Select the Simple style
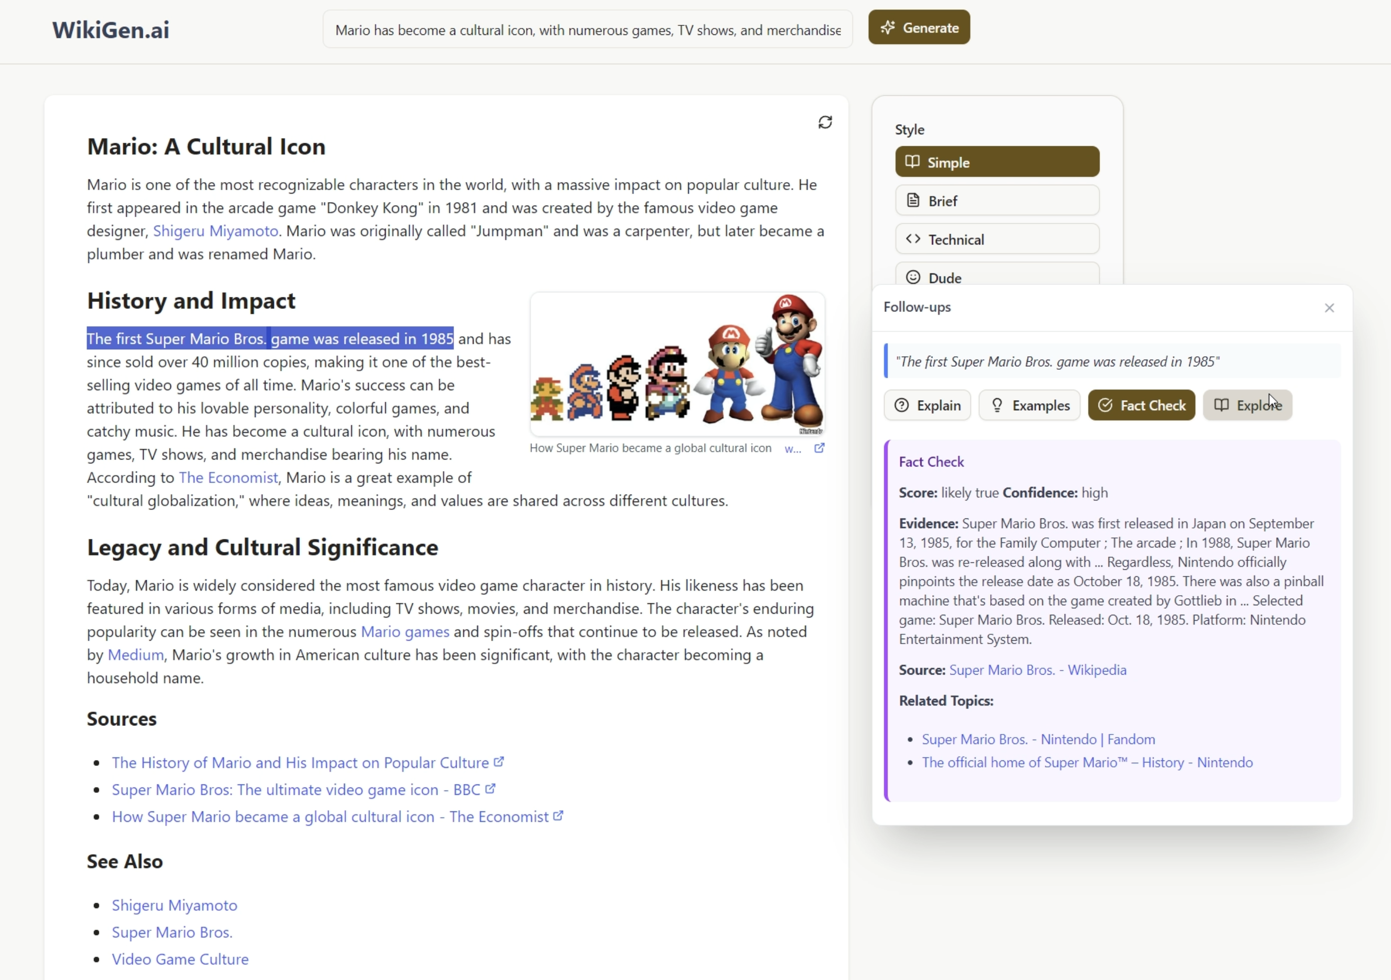Image resolution: width=1391 pixels, height=980 pixels. [x=997, y=161]
